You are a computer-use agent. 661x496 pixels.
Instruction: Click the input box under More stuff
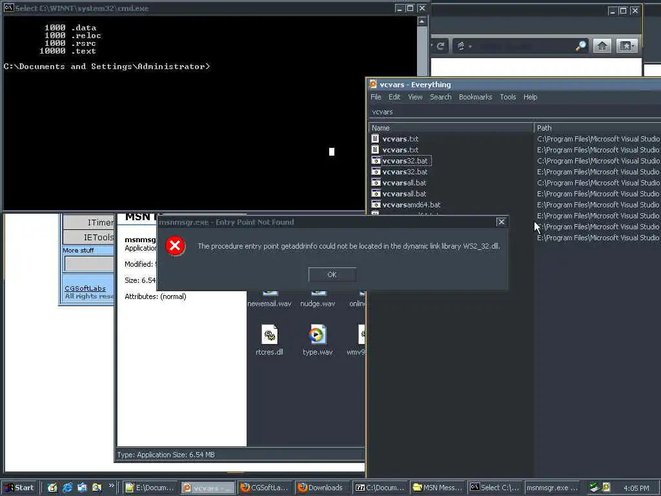pyautogui.click(x=89, y=263)
